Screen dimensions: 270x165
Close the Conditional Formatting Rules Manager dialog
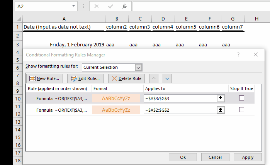256,54
